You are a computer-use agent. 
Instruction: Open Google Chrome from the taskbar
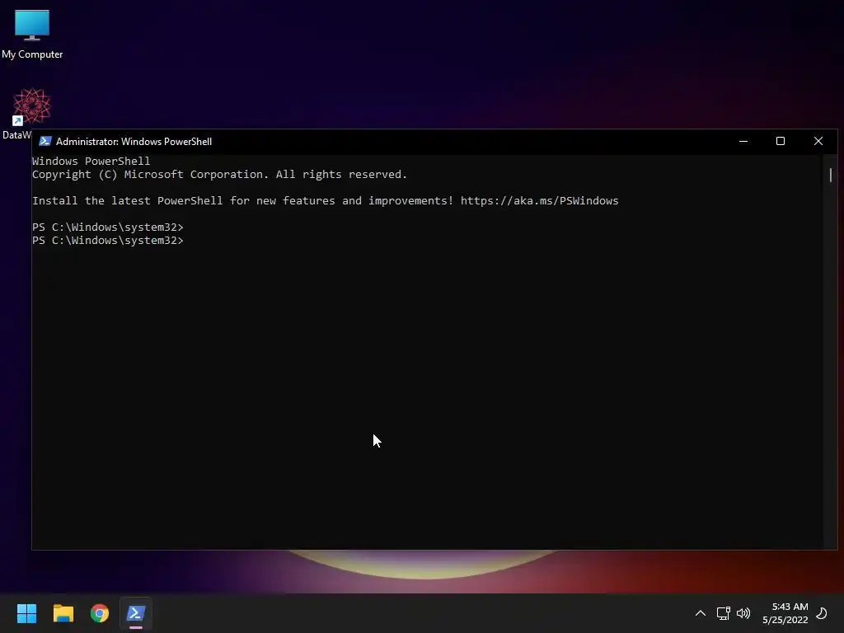(100, 613)
